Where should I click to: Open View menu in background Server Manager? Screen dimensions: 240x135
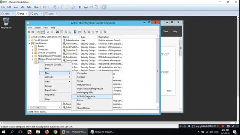tap(165, 31)
